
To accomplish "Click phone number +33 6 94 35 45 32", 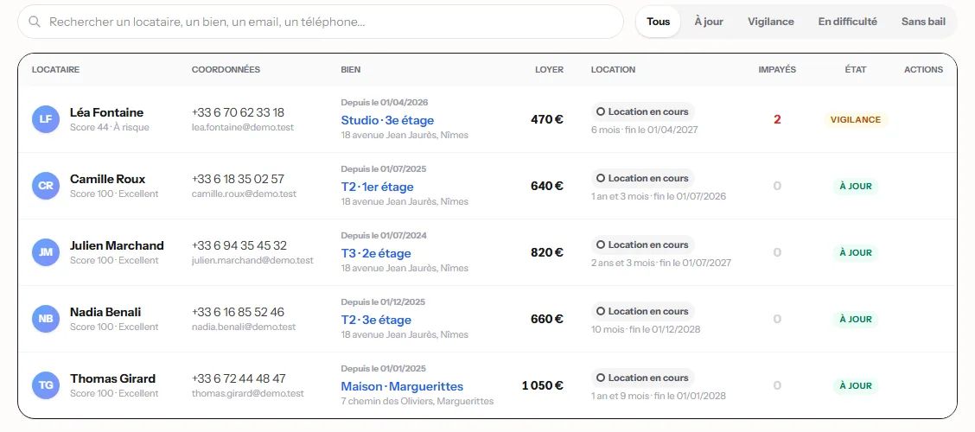I will (x=239, y=245).
